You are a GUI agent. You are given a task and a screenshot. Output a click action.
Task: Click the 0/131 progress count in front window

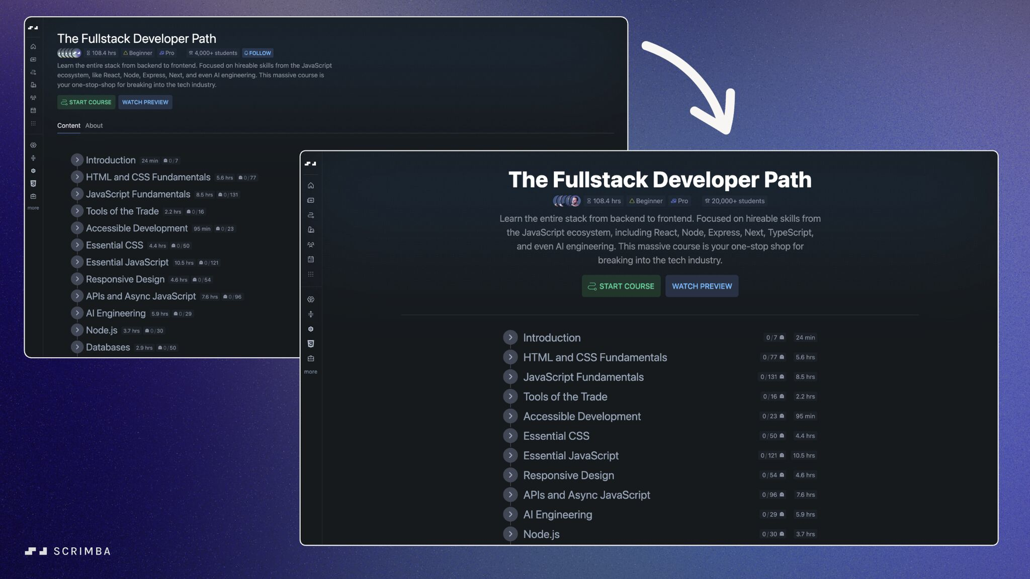[x=772, y=377]
